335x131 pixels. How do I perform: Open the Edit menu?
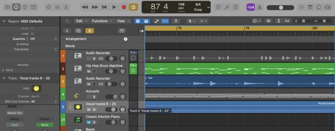pos(81,21)
